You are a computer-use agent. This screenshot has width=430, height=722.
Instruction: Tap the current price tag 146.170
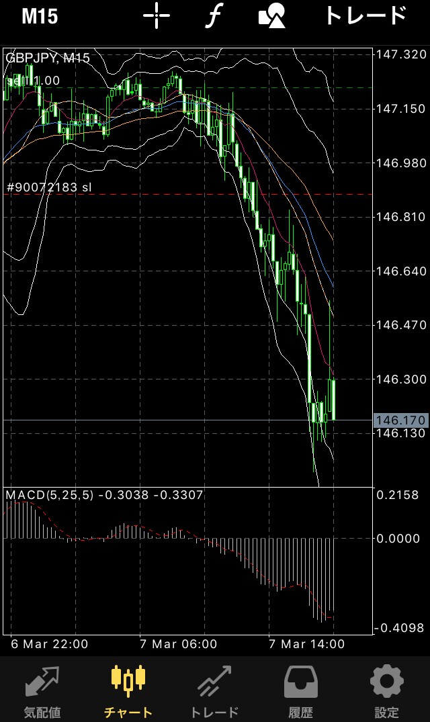point(401,420)
